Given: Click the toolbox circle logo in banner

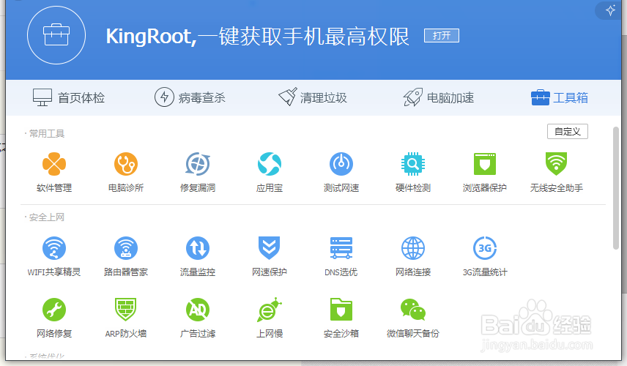Looking at the screenshot, I should [x=56, y=35].
